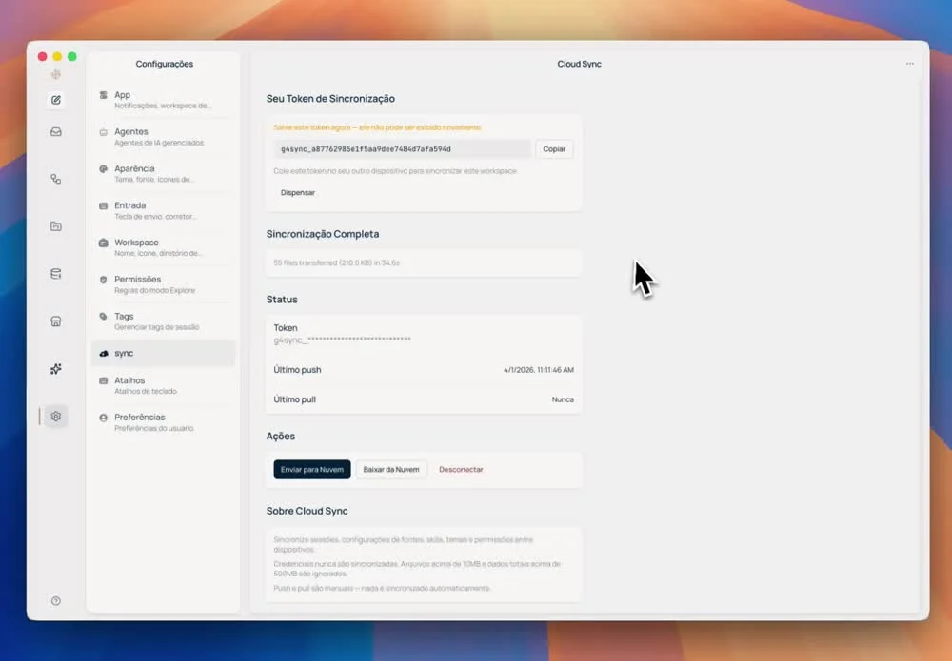
Task: Open the three-dot more options menu
Action: (909, 64)
